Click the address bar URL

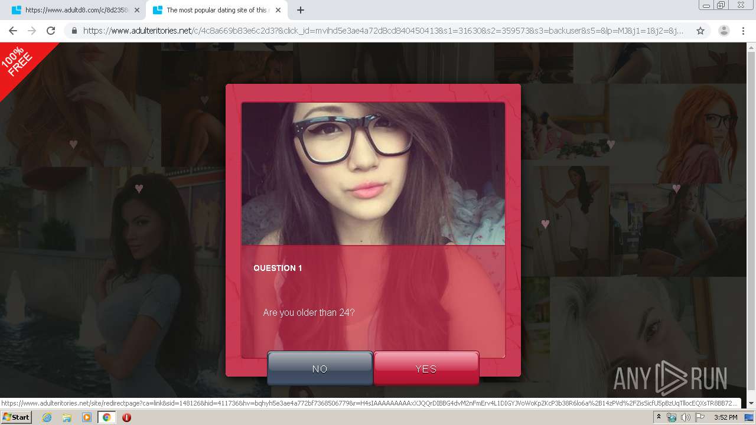tap(383, 31)
